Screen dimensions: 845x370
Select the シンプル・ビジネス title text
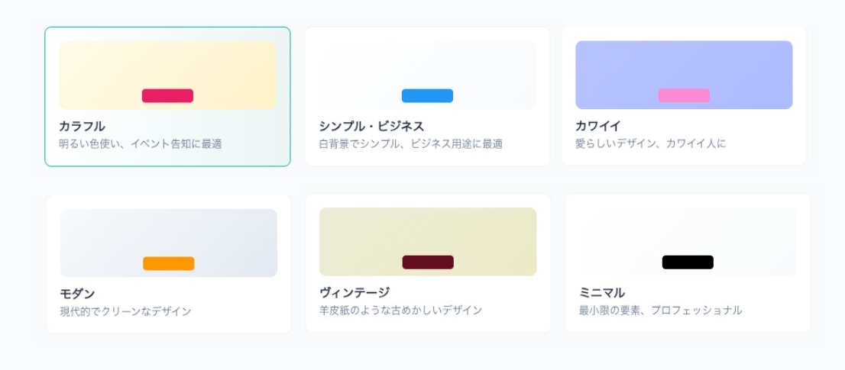click(x=371, y=126)
